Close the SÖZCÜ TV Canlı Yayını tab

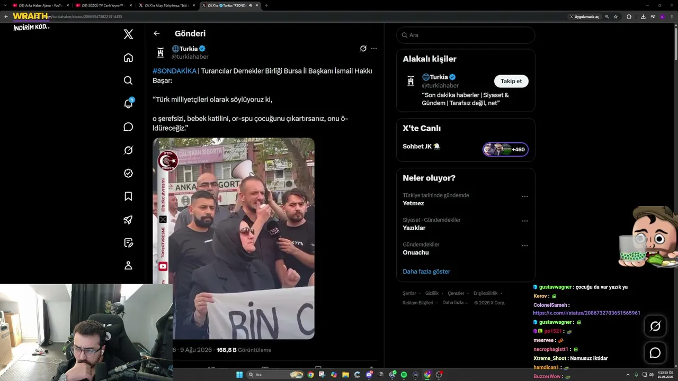131,5
